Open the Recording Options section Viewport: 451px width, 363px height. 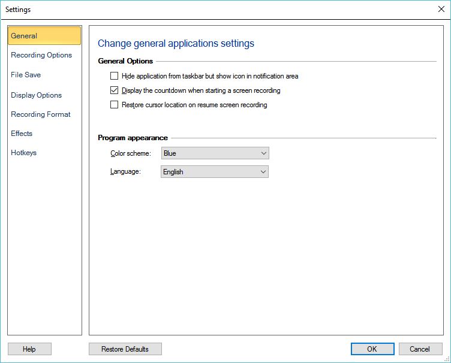click(x=41, y=55)
